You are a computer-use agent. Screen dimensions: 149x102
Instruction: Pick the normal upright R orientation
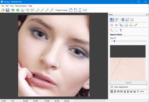pos(112,91)
